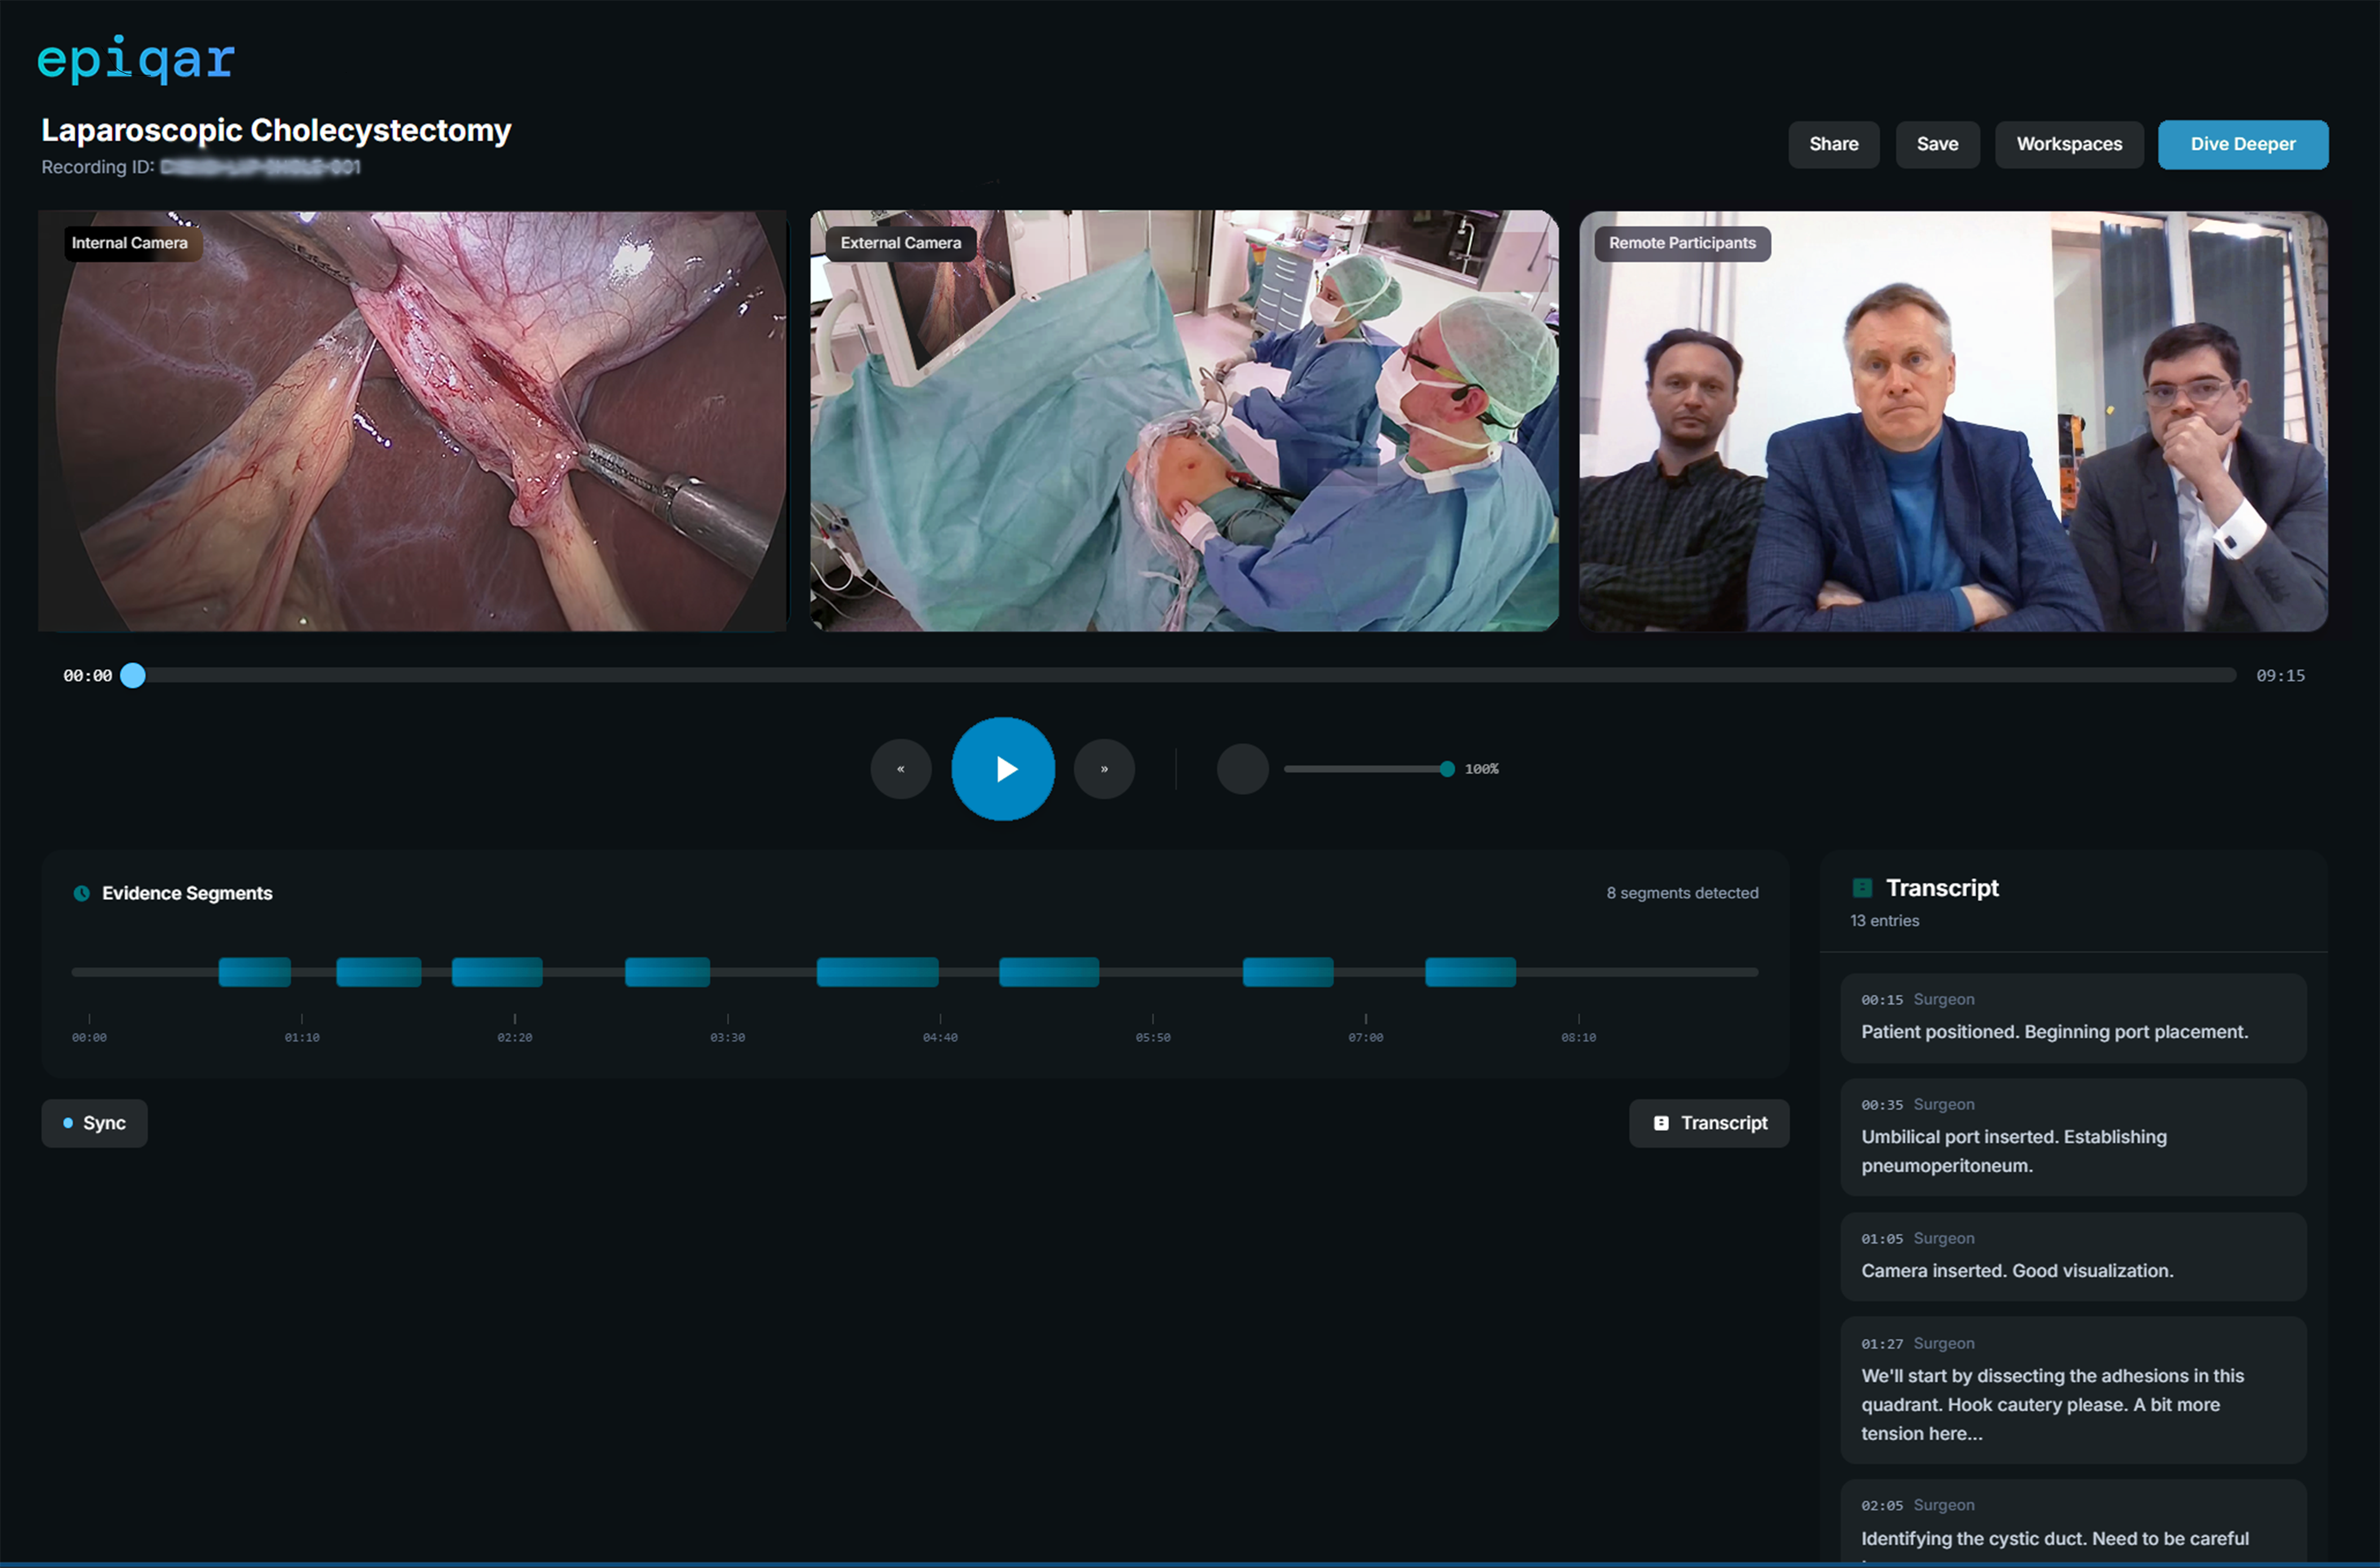
Task: Click the notepad icon in the Transcript header
Action: pyautogui.click(x=1862, y=887)
